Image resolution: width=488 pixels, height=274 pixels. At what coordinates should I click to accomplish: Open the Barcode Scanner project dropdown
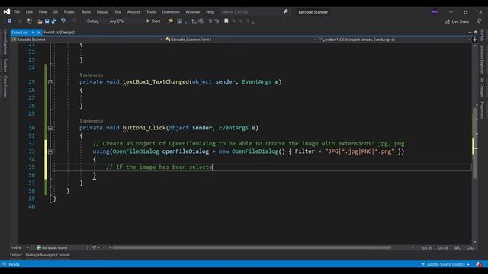click(x=87, y=40)
